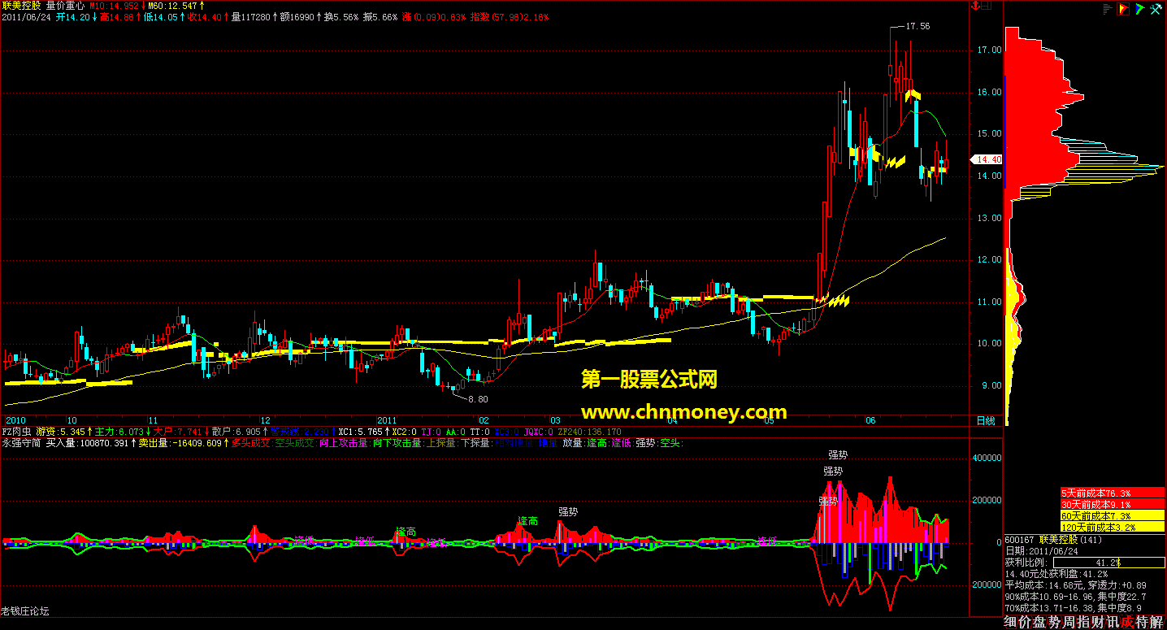Click the 06 month marker on date axis
Screen dimensions: 1167x630
tap(870, 420)
